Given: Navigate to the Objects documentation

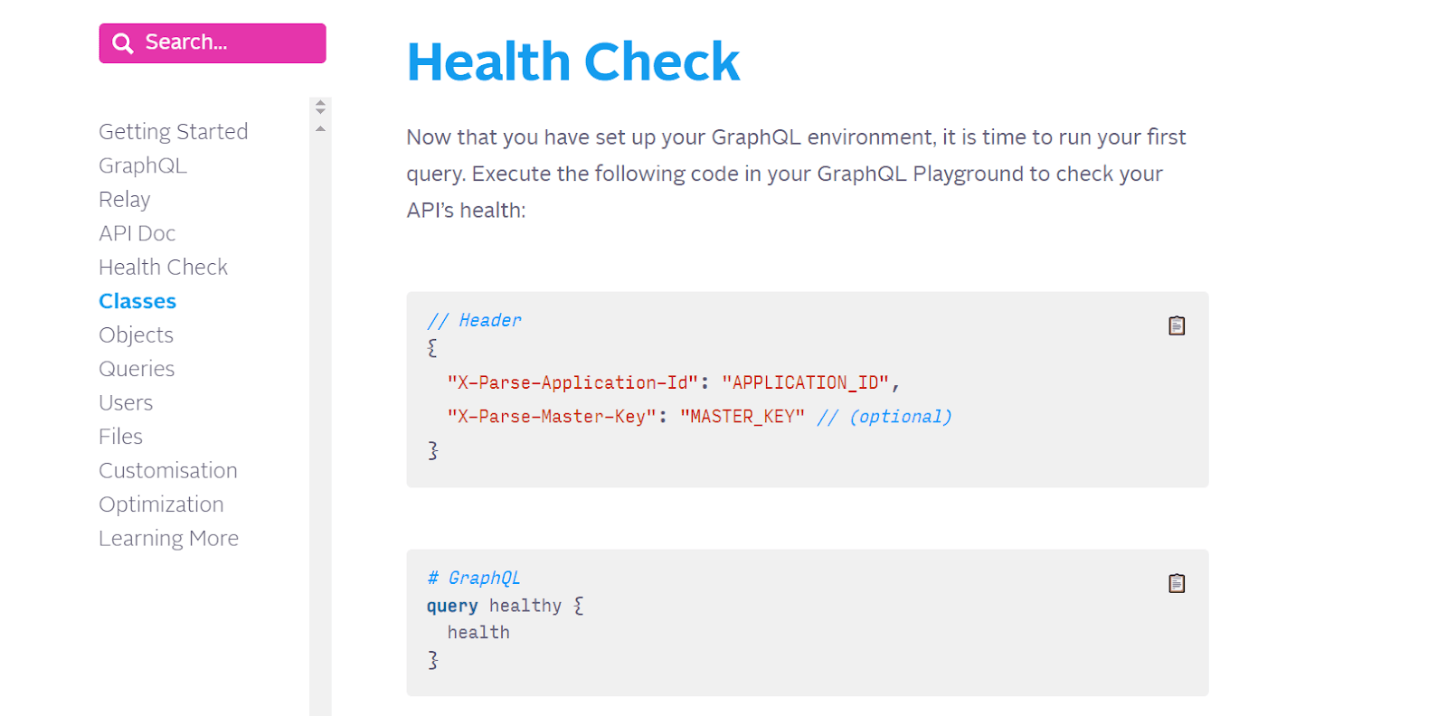Looking at the screenshot, I should pos(136,334).
